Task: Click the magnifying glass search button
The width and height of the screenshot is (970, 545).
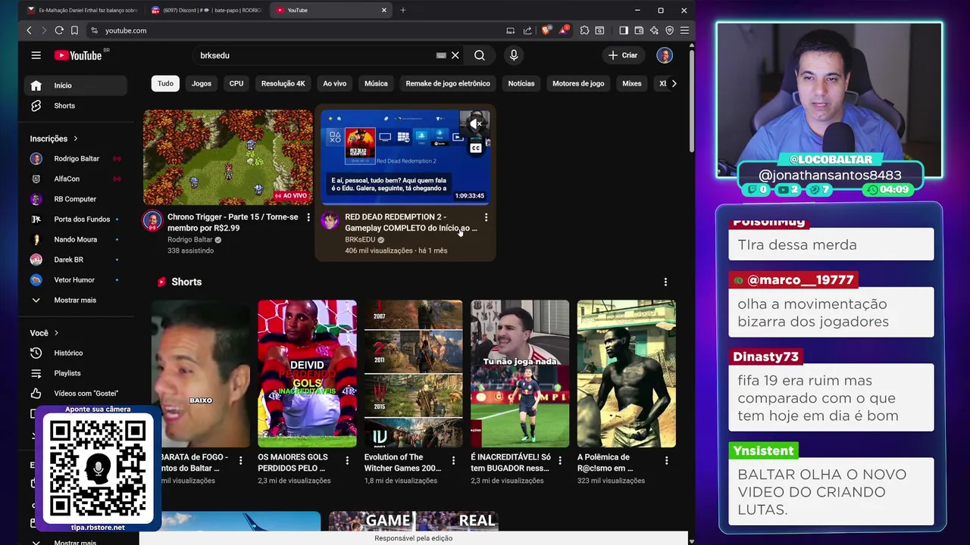Action: pos(480,55)
